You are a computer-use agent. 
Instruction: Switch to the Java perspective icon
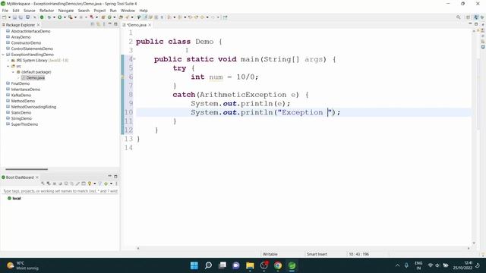pyautogui.click(x=476, y=17)
